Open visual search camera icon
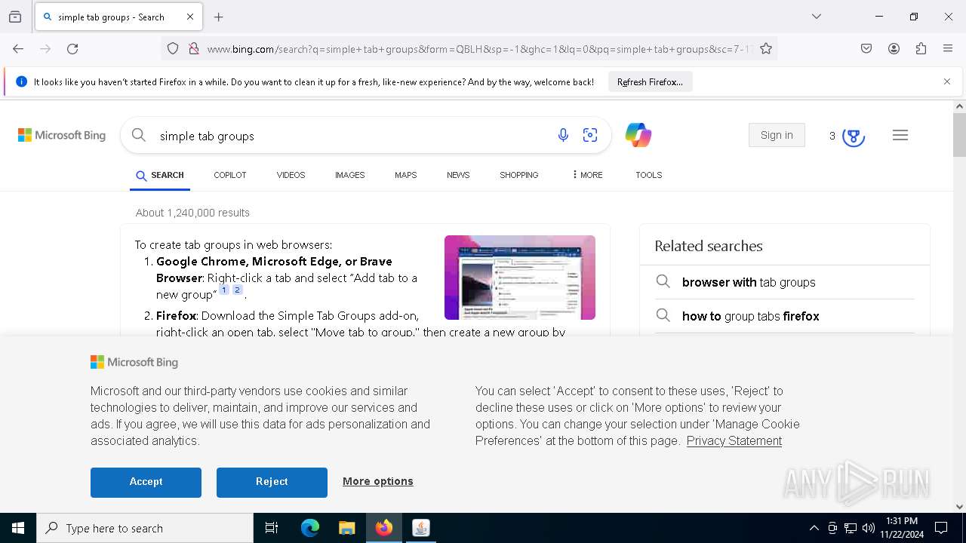Viewport: 966px width, 543px height. tap(590, 135)
